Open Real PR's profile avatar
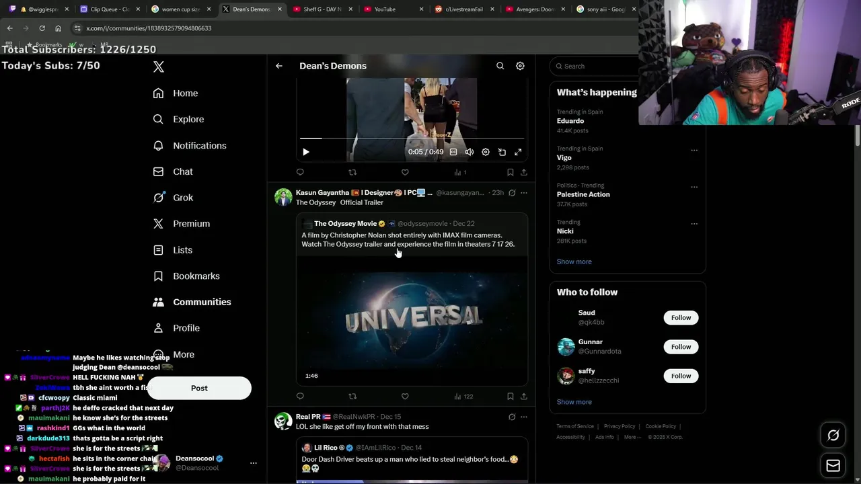Viewport: 861px width, 484px height. click(283, 421)
